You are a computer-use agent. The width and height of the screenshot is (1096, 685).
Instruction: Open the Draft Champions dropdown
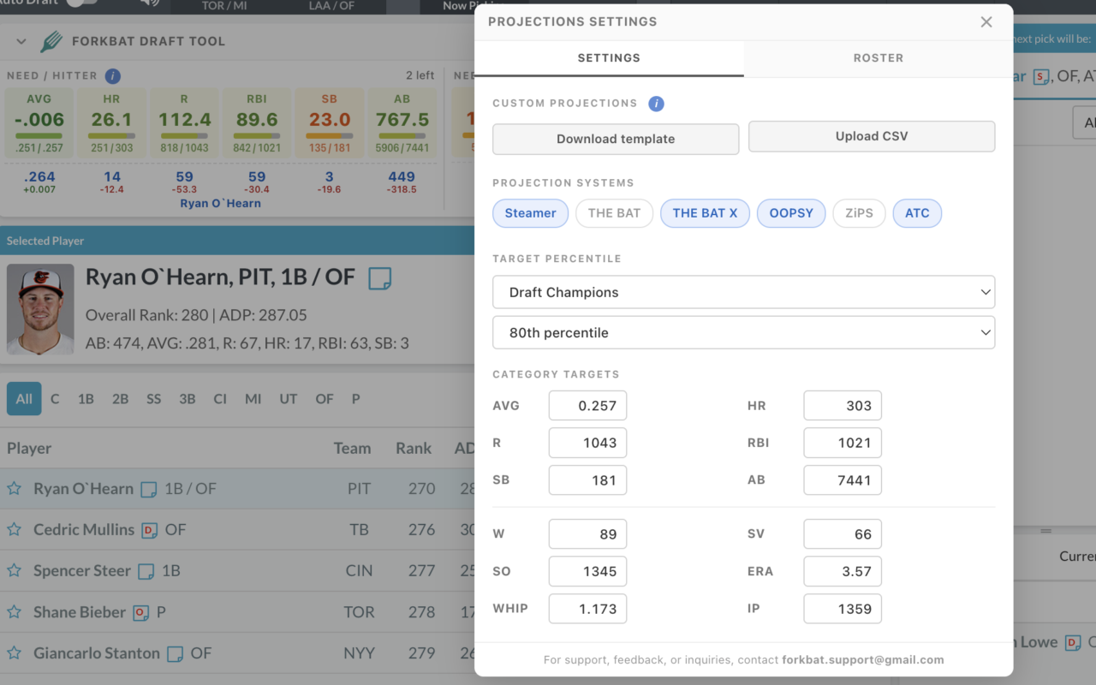(743, 292)
